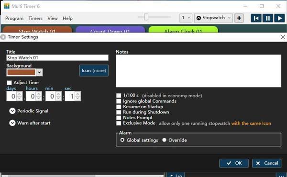287x177 pixels.
Task: Increase the sec value with up arrow
Action: tap(78, 94)
